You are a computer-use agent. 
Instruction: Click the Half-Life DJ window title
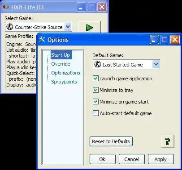point(27,7)
